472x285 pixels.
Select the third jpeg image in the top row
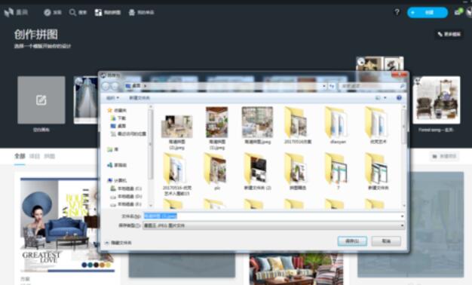coord(257,126)
